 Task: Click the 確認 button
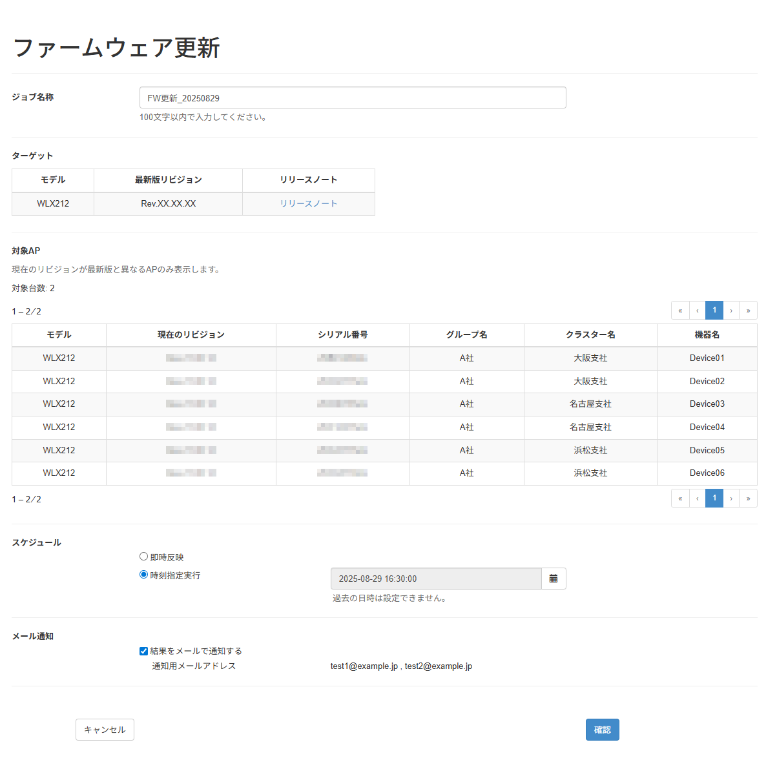click(x=602, y=729)
